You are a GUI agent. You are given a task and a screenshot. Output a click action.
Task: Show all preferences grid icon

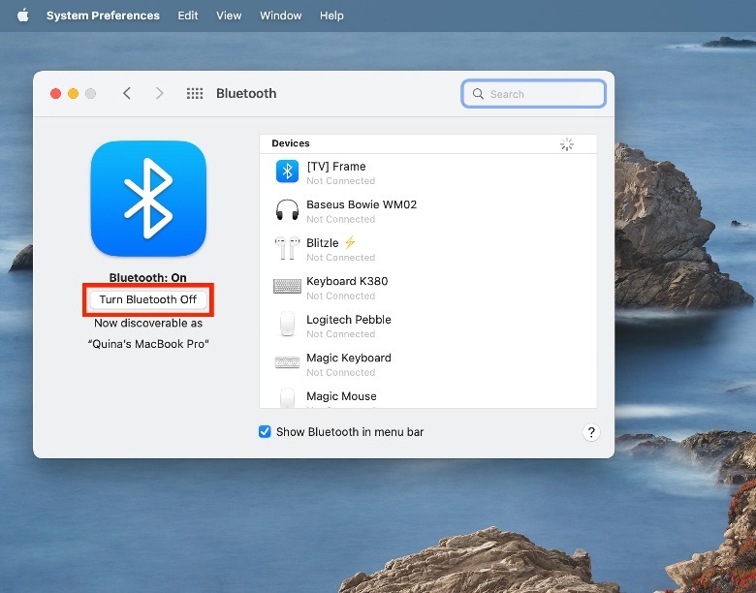tap(195, 93)
